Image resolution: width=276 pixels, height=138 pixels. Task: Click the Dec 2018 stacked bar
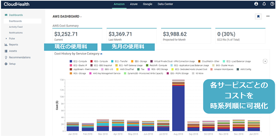click(239, 125)
